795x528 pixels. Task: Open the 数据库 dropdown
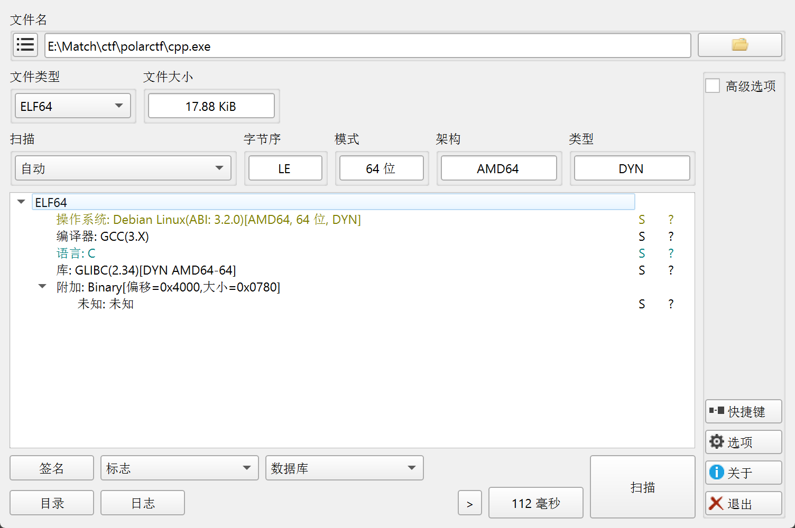tap(345, 468)
